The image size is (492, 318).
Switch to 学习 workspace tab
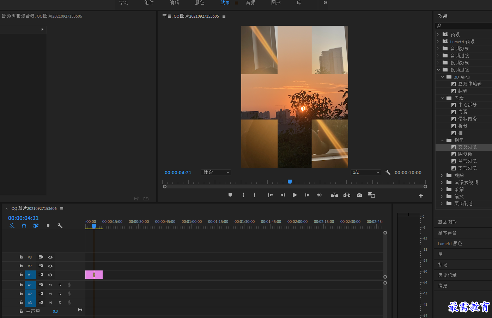point(124,3)
